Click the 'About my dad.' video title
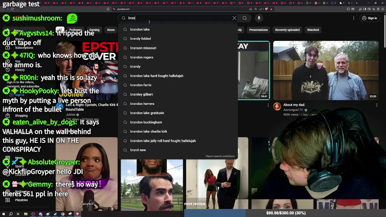 click(x=294, y=105)
